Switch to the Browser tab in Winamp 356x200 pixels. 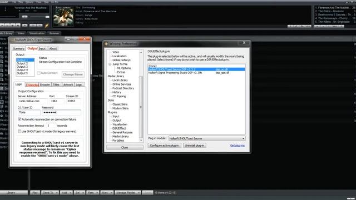click(55, 33)
